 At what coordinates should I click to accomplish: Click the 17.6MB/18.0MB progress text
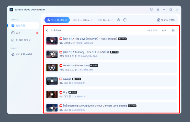click(86, 70)
